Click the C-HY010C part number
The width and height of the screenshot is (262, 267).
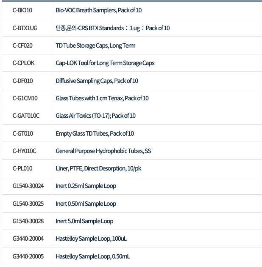24,151
